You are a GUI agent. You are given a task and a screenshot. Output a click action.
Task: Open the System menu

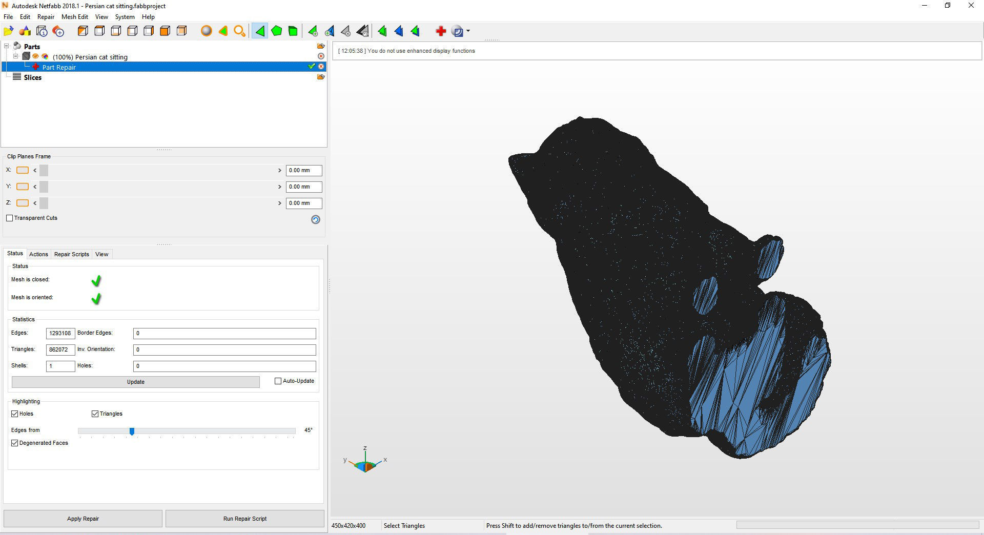125,17
